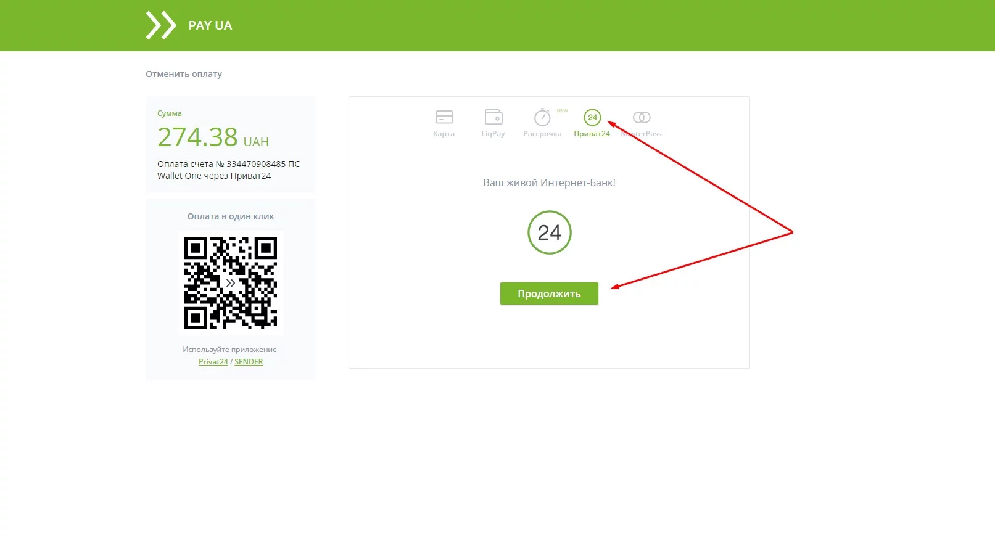Click the LiqPay tab label

pyautogui.click(x=493, y=134)
